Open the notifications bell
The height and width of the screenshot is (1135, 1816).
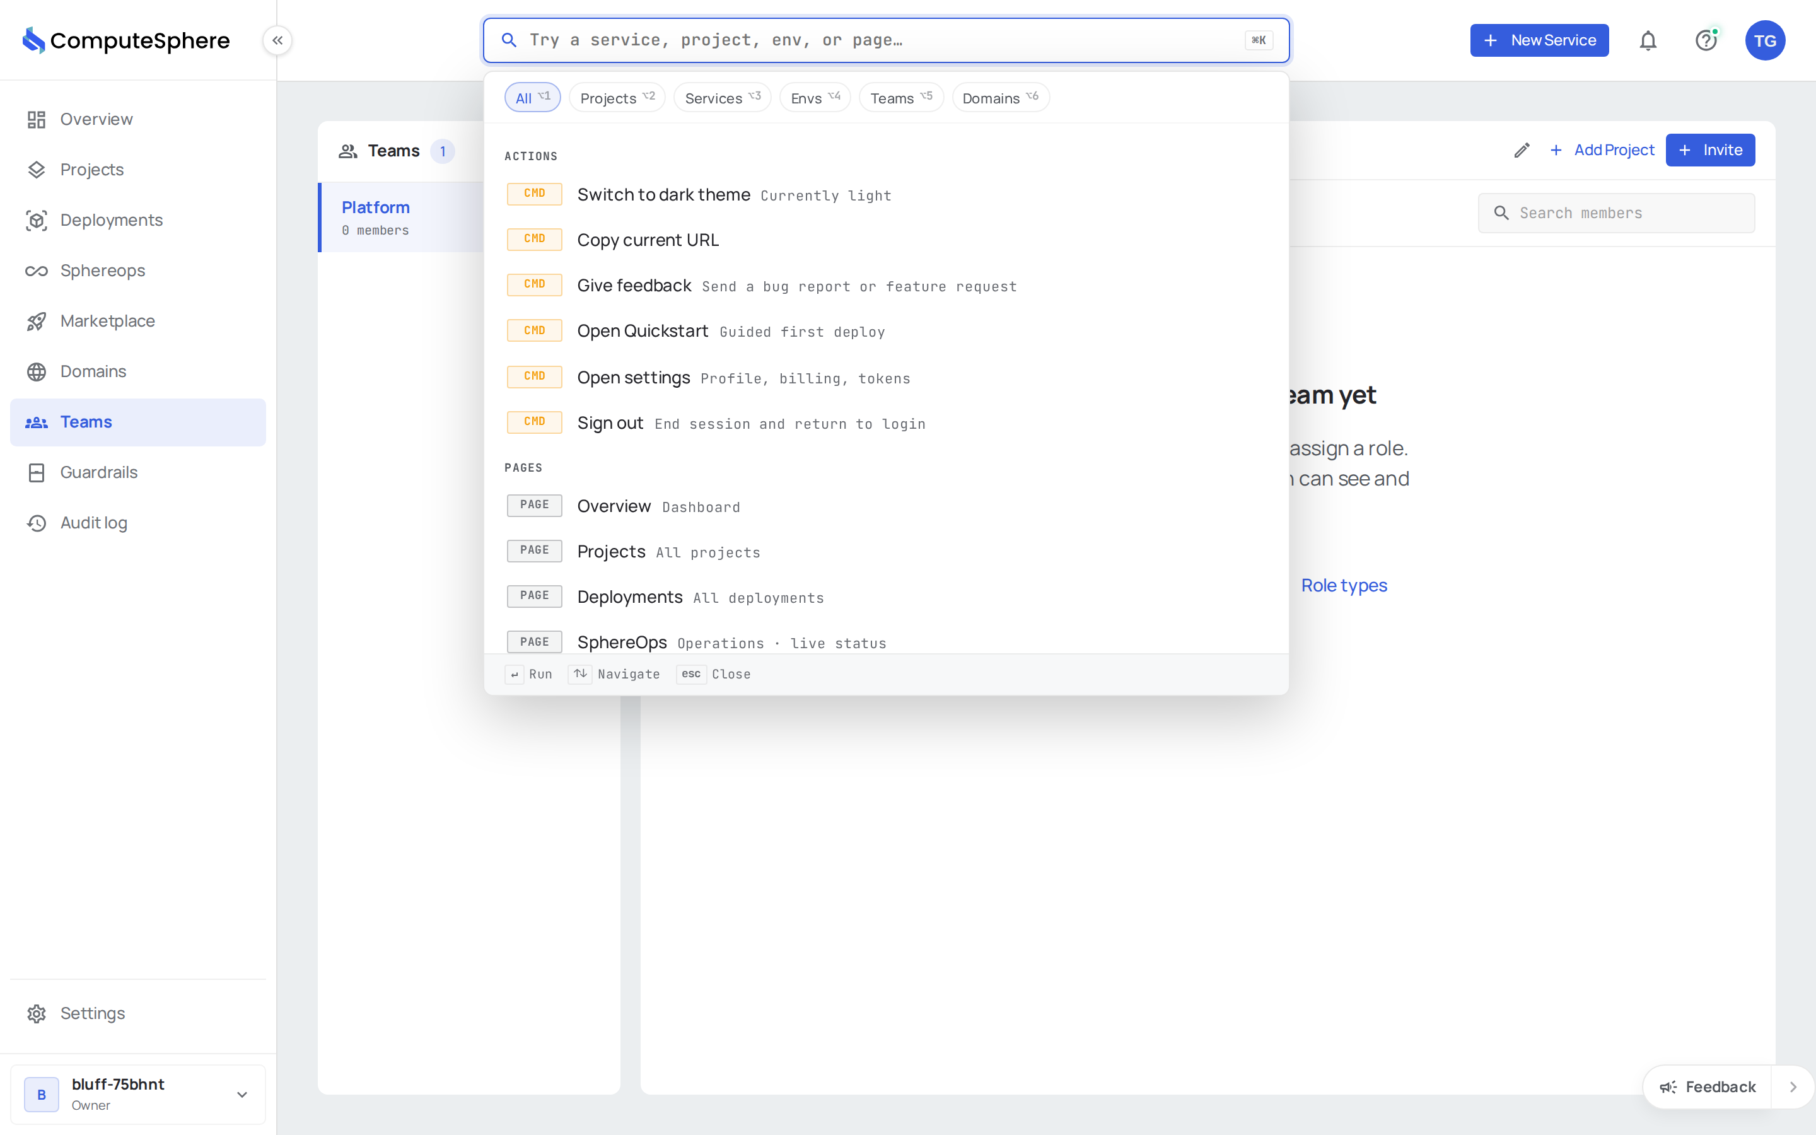click(1648, 40)
